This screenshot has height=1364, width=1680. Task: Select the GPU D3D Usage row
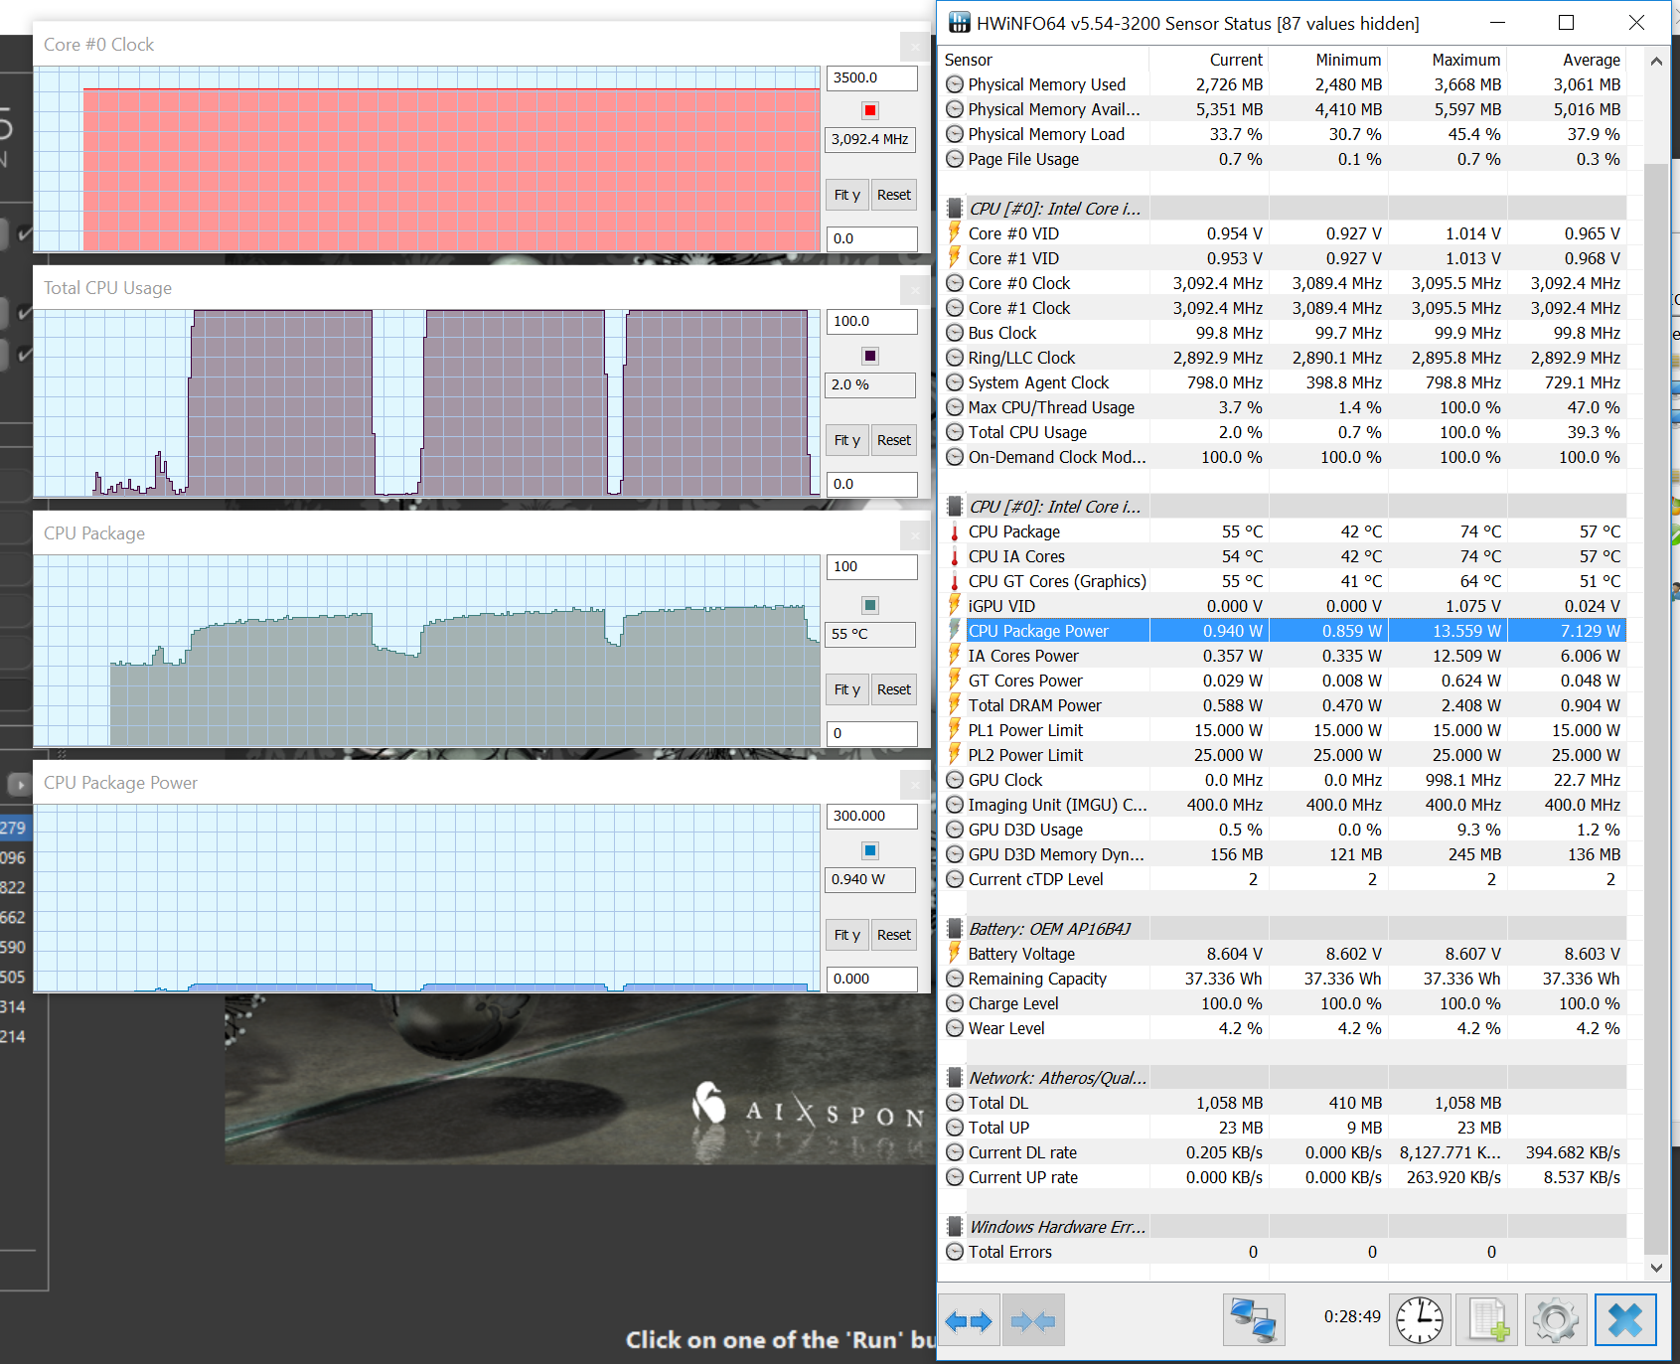point(1284,830)
